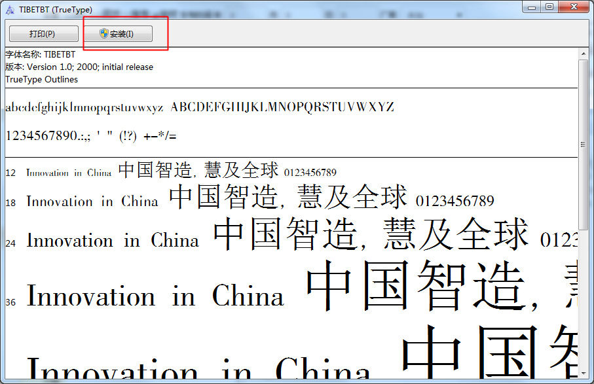Click the size label '12'

point(10,173)
